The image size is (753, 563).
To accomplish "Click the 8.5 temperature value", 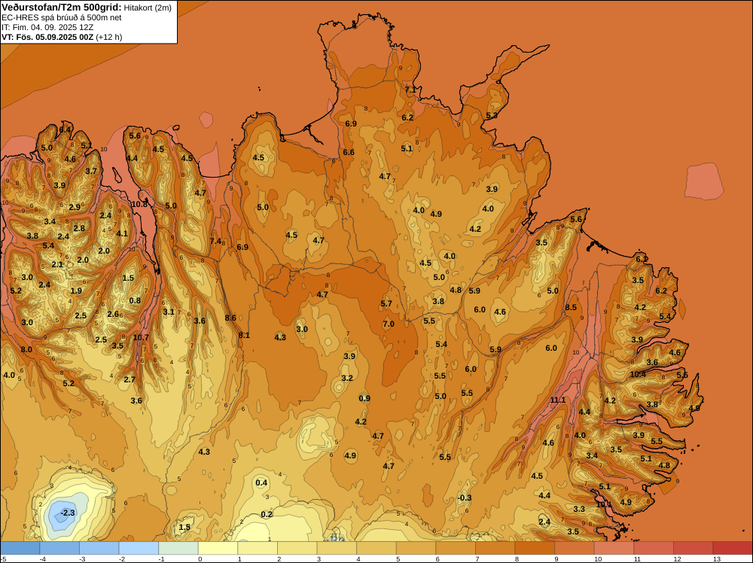I will tap(571, 307).
